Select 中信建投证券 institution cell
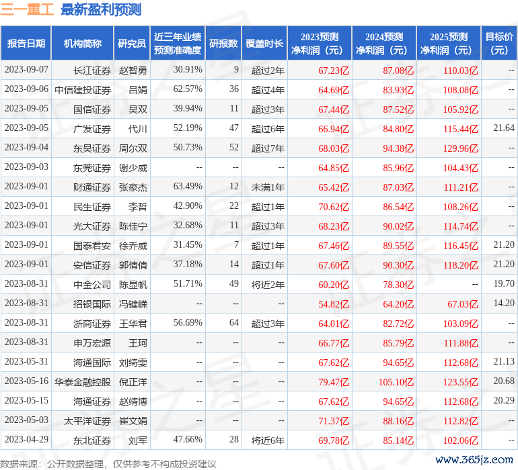The width and height of the screenshot is (518, 470). coord(83,90)
